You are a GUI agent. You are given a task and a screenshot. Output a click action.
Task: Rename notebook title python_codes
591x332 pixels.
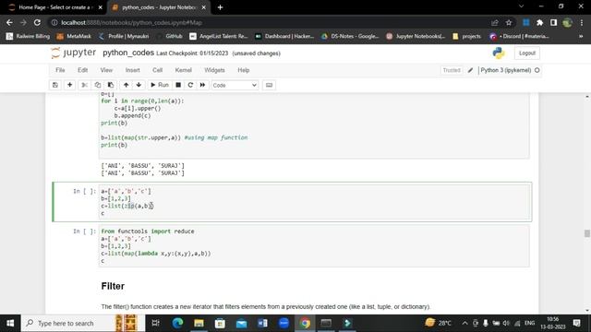[x=128, y=53]
